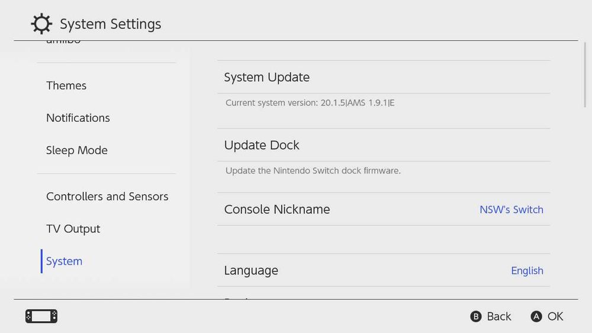Viewport: 592px width, 333px height.
Task: Start a System Update
Action: [267, 77]
